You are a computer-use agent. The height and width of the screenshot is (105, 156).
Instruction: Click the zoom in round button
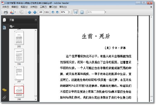[x=57, y=12]
